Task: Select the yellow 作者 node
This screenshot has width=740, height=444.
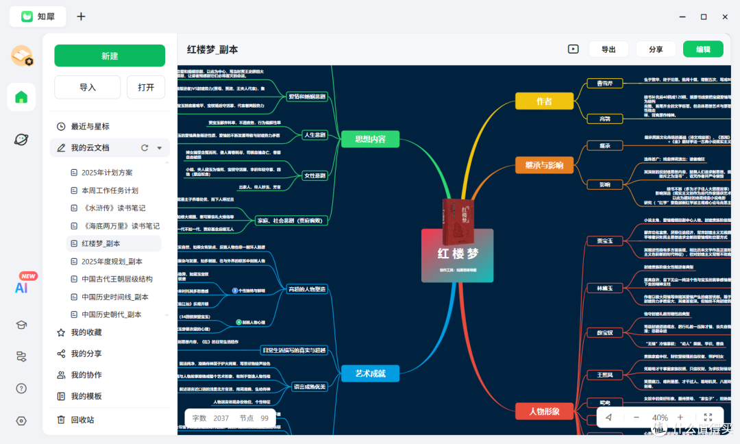Action: pyautogui.click(x=544, y=101)
